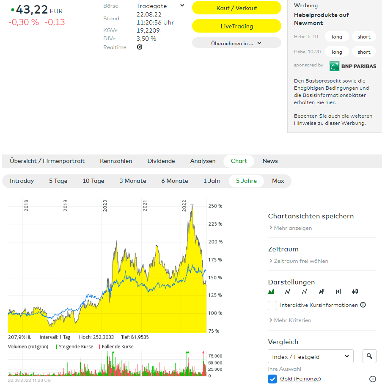Switch to the Dividende tab

[161, 161]
